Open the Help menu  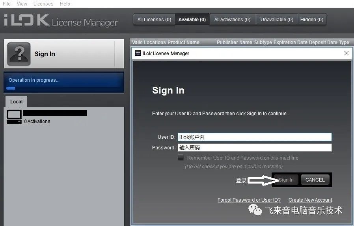click(x=65, y=4)
